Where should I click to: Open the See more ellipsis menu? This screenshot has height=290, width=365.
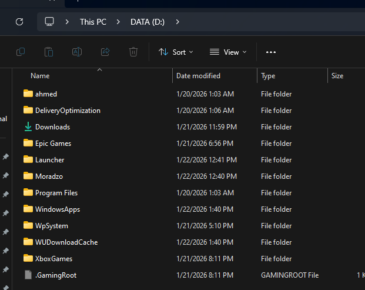271,52
